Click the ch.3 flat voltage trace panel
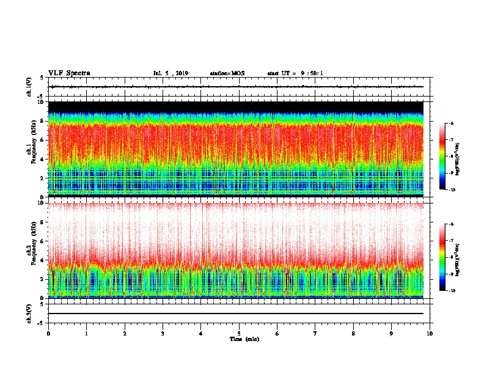484x374 pixels. click(x=239, y=313)
